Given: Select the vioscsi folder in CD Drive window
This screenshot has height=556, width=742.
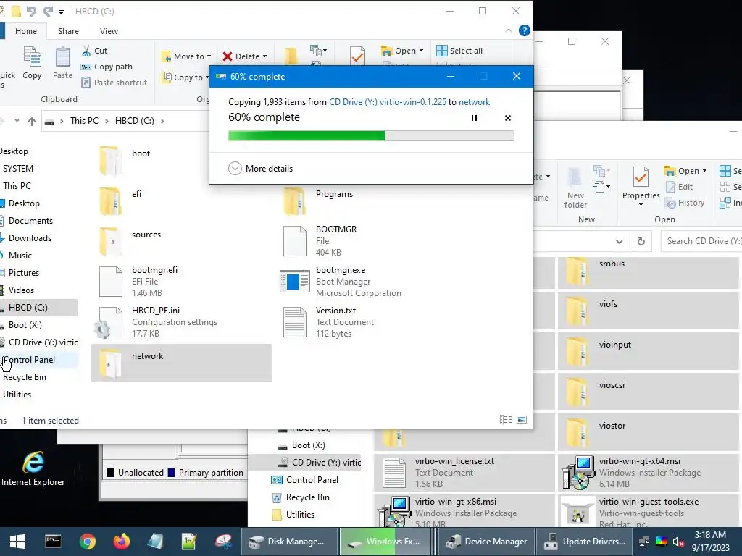Looking at the screenshot, I should tap(649, 392).
